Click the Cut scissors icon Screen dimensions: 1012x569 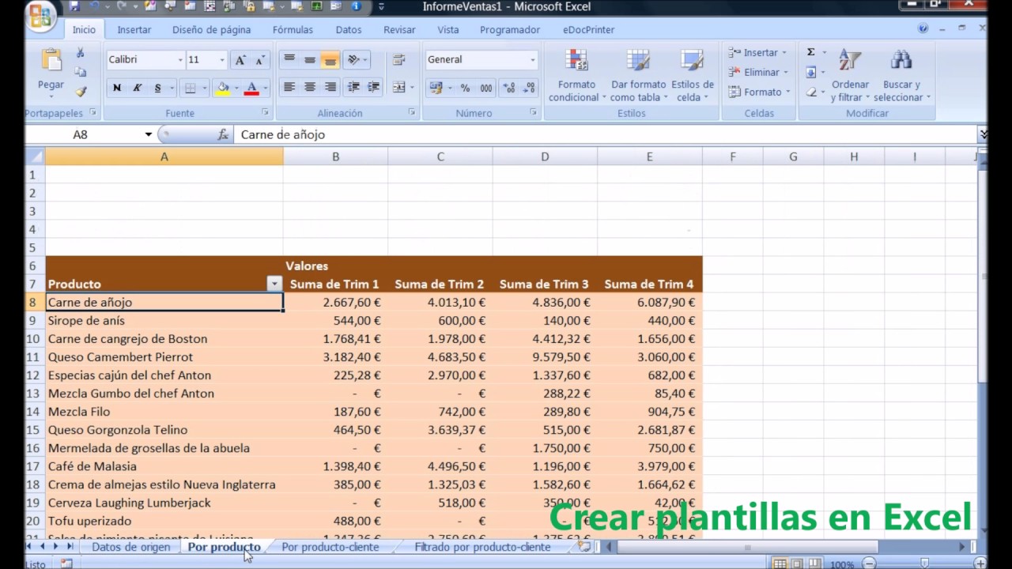[x=80, y=53]
